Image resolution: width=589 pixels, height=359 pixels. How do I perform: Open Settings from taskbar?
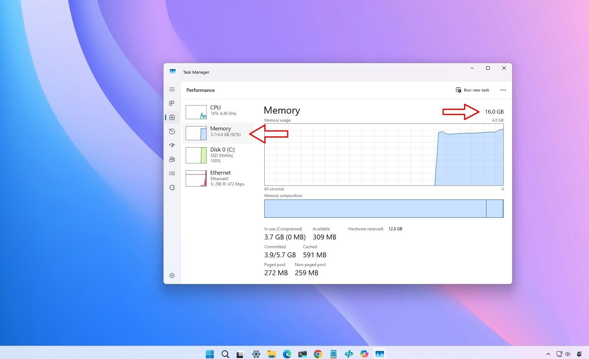coord(256,354)
